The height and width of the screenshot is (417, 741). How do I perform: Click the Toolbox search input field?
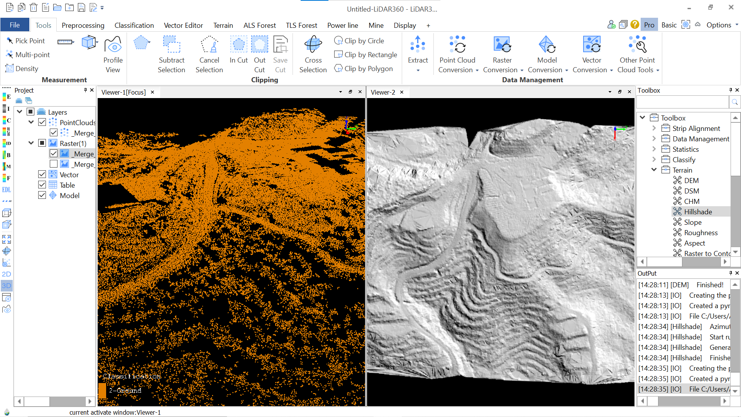[x=682, y=102]
